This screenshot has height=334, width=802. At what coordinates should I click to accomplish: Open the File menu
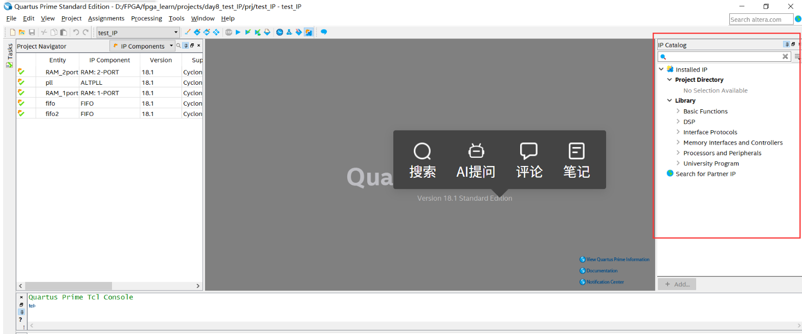point(11,18)
